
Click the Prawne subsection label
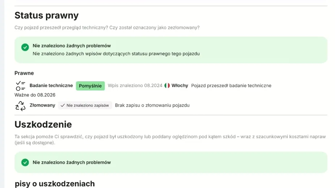click(x=24, y=73)
